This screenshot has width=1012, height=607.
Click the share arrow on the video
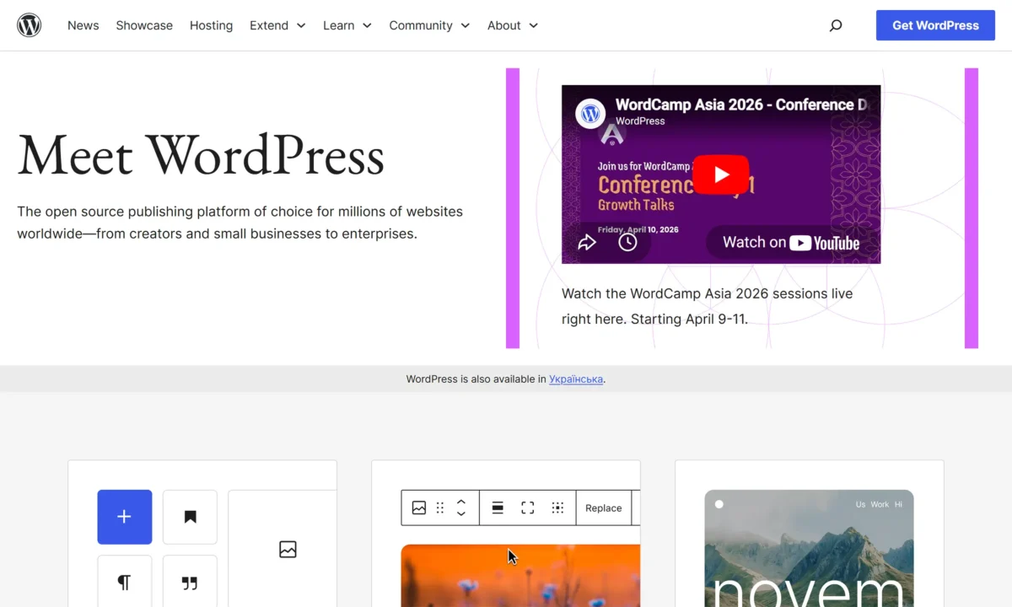(587, 243)
